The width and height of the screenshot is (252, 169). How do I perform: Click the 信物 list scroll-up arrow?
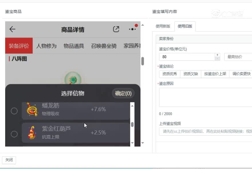pos(132,106)
